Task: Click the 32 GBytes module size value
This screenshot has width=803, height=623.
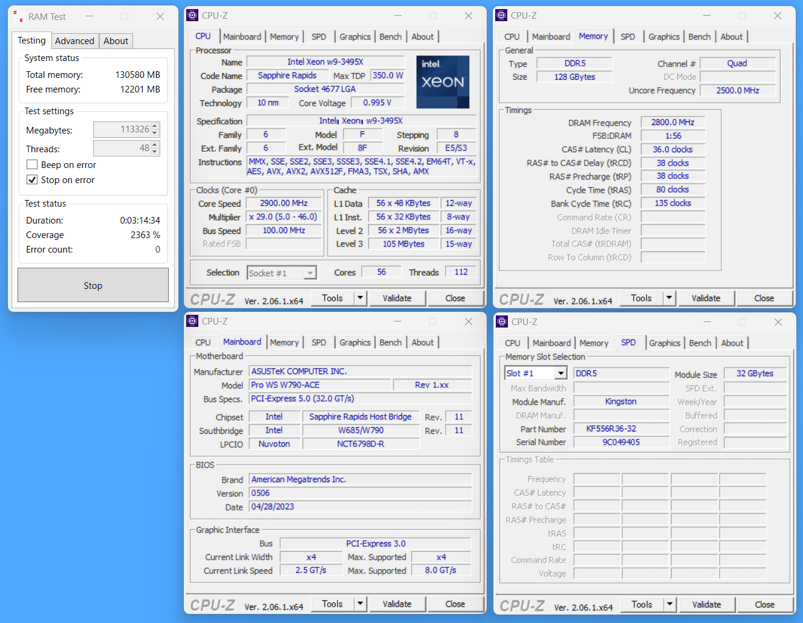Action: click(x=755, y=373)
